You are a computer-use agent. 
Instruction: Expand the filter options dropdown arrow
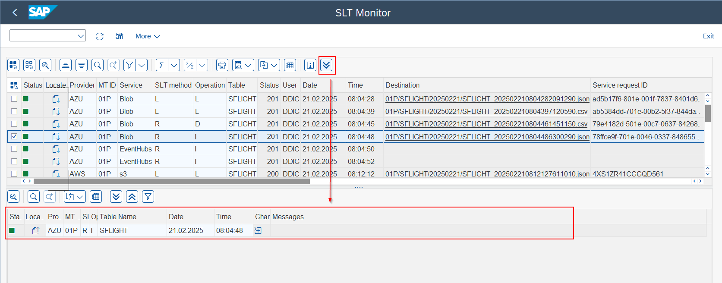[x=142, y=65]
